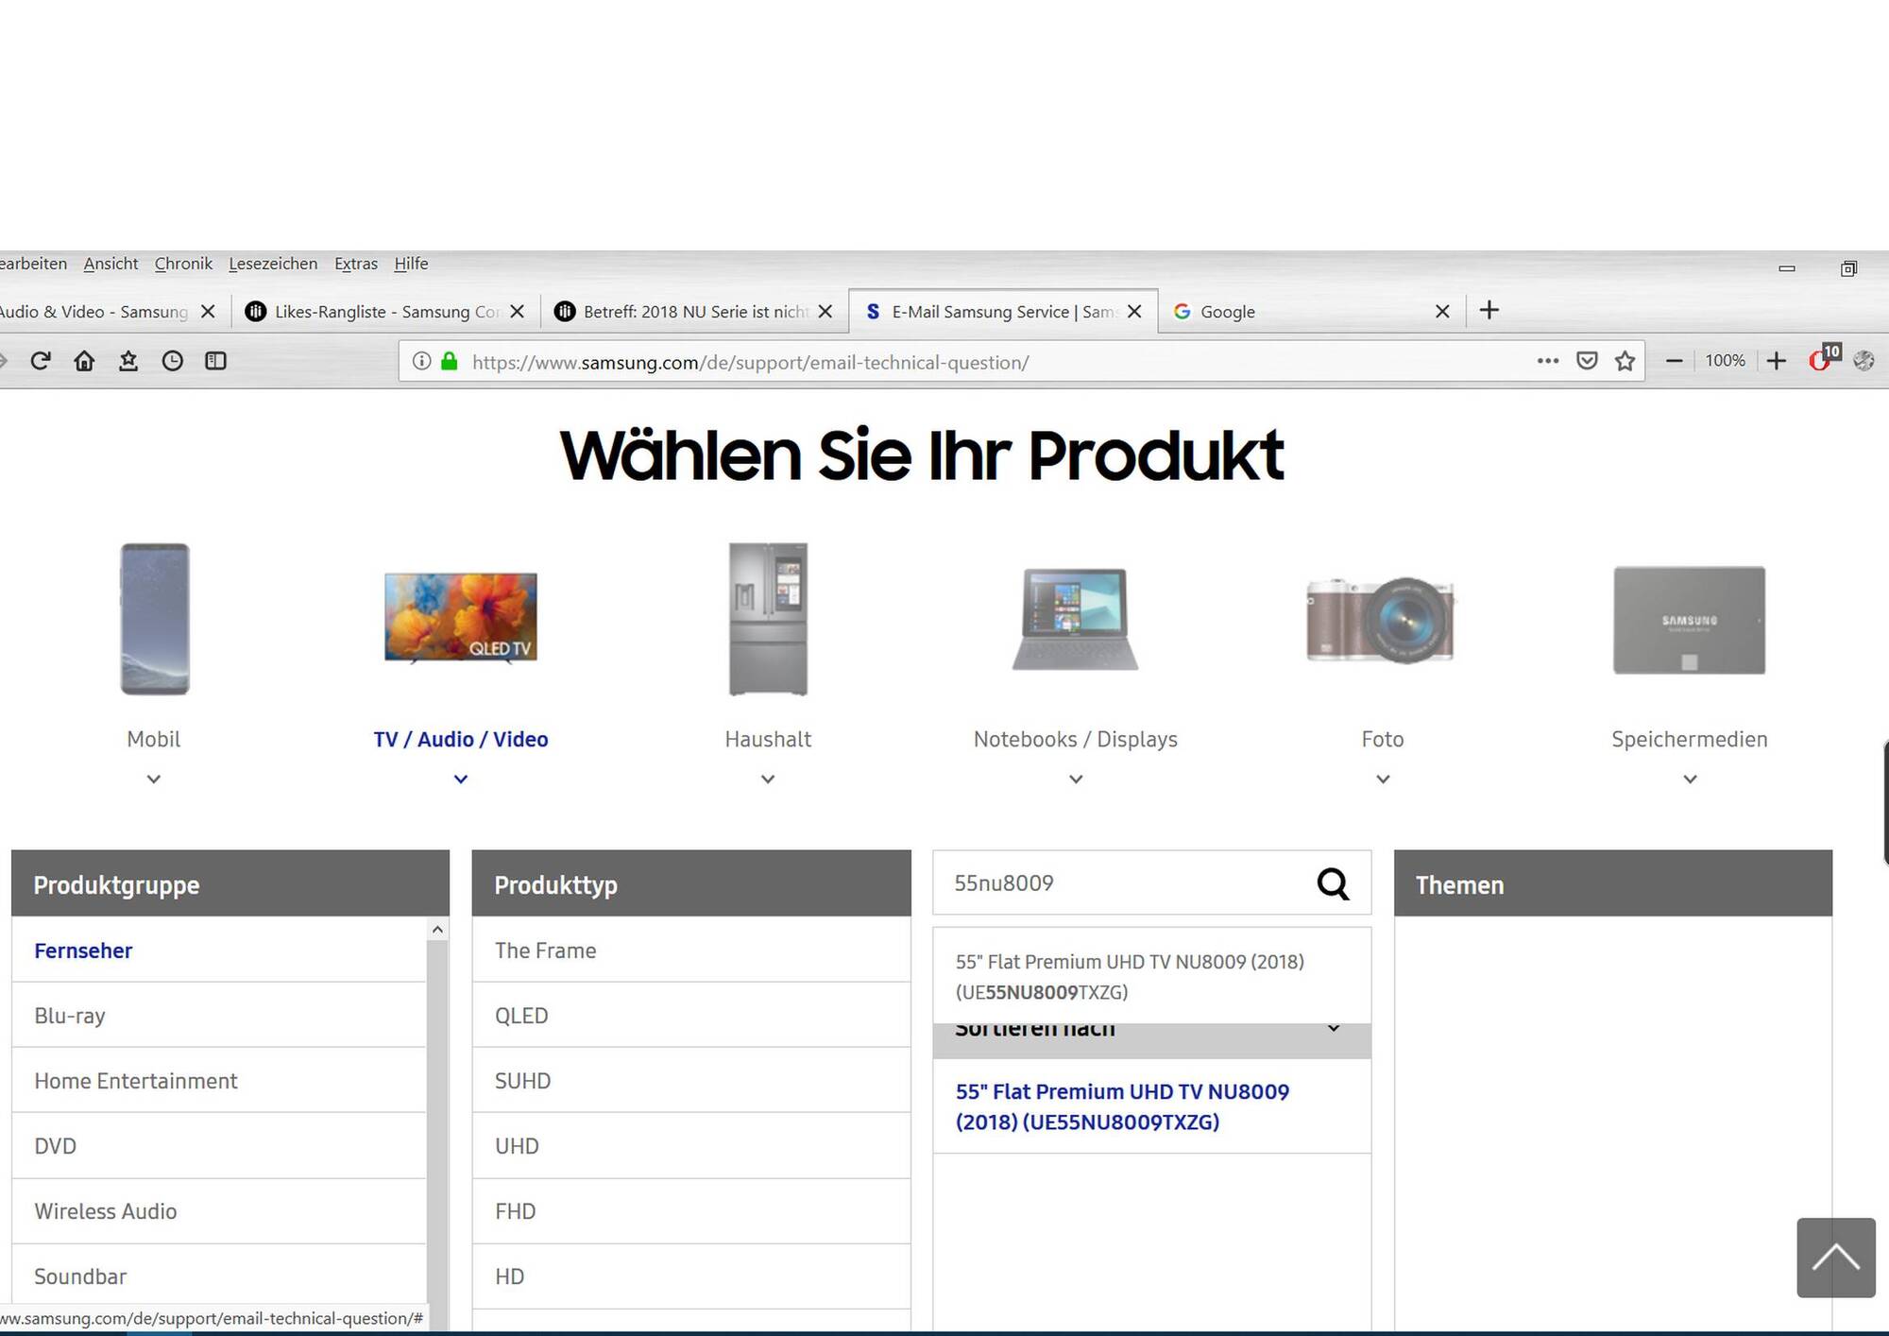Select DVD in Produktgruppe
The width and height of the screenshot is (1889, 1336).
(219, 1145)
